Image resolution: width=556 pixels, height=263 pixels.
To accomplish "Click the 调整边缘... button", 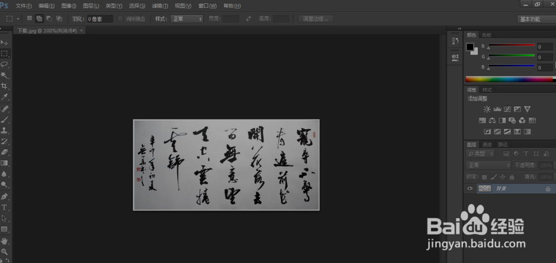I will 316,19.
